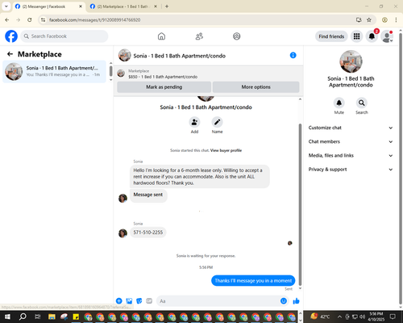
Task: Open File Explorer from taskbar
Action: [52, 317]
